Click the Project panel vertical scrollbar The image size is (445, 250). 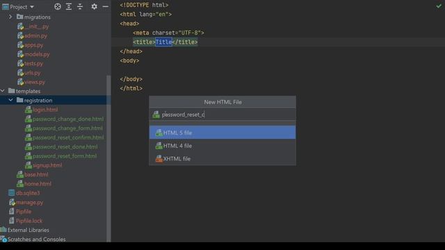coord(108,159)
